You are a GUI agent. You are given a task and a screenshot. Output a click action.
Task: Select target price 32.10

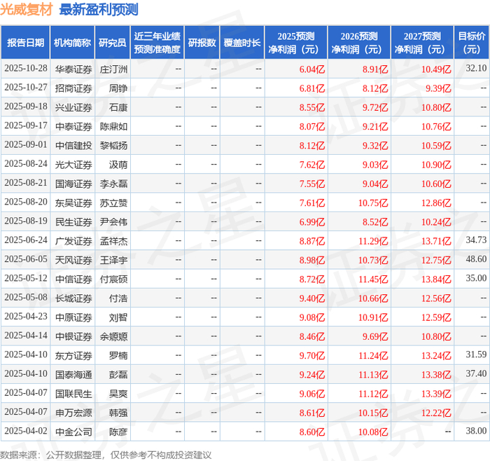tap(476, 69)
